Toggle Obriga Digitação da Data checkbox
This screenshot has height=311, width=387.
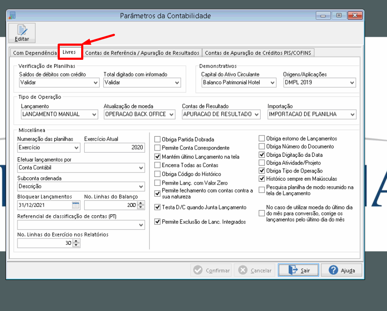[261, 155]
